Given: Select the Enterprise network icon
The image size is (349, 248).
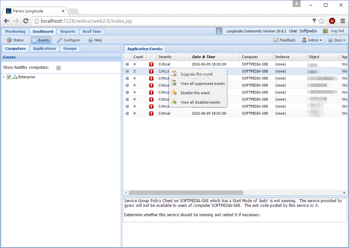Looking at the screenshot, I should click(15, 77).
